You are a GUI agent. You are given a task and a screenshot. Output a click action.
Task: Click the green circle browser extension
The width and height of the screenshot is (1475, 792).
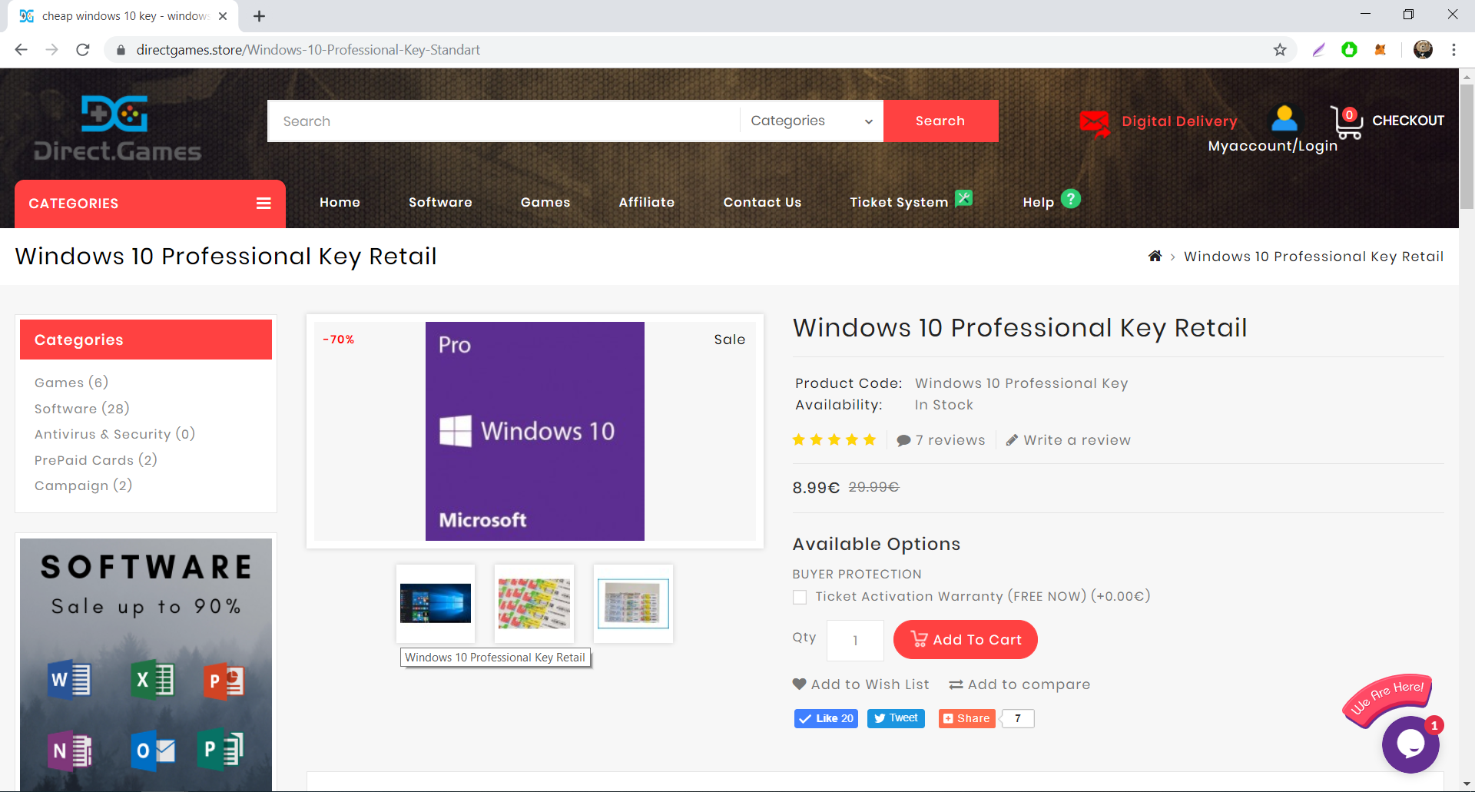tap(1349, 50)
